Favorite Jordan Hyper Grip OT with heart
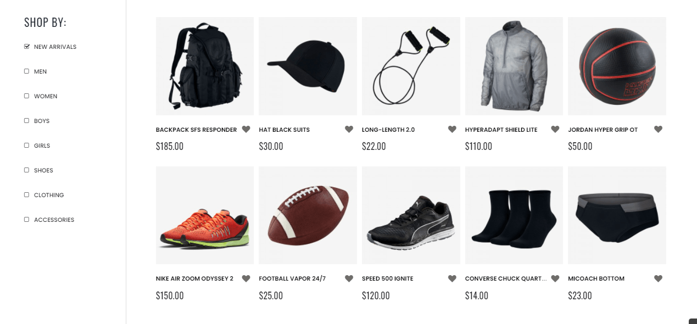This screenshot has height=324, width=697. (x=658, y=130)
